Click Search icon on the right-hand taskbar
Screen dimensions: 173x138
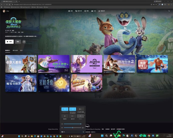[x=106, y=136]
